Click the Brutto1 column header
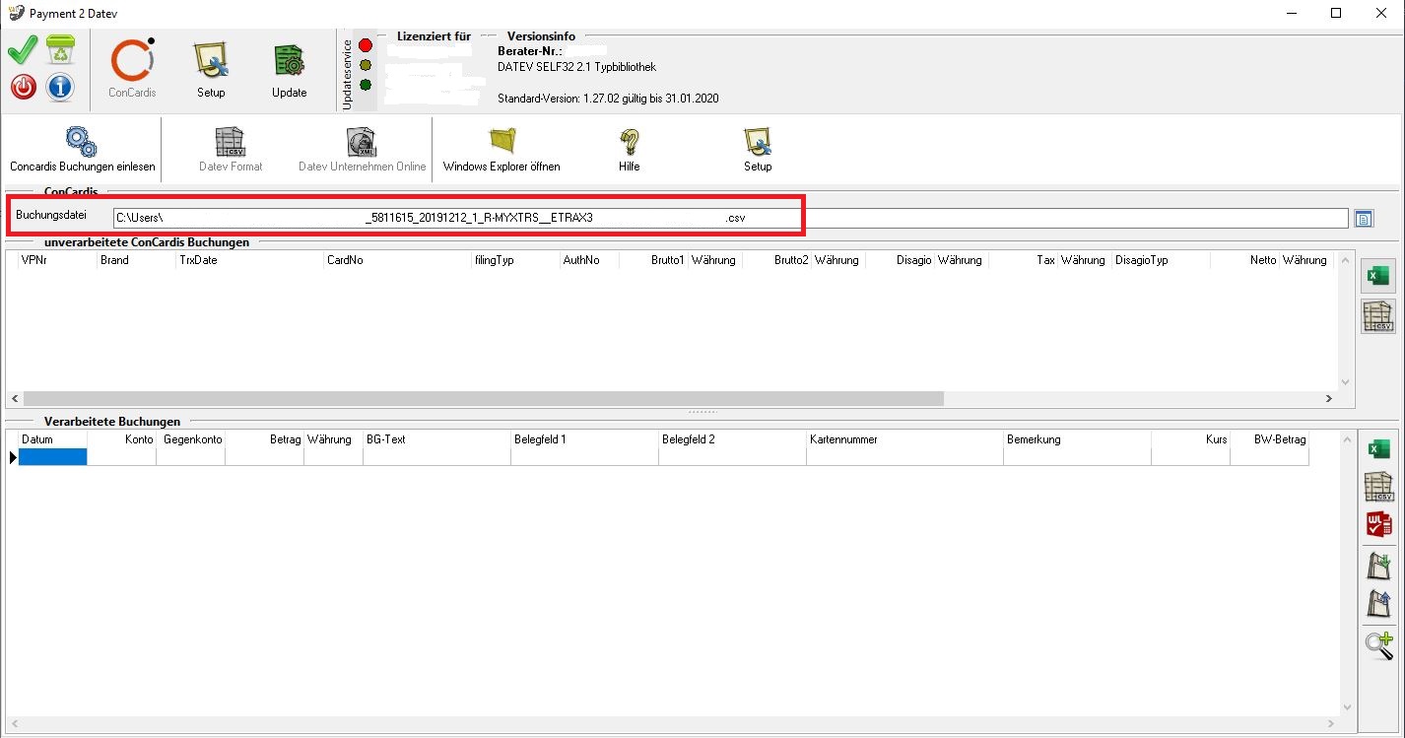This screenshot has width=1405, height=738. (653, 260)
